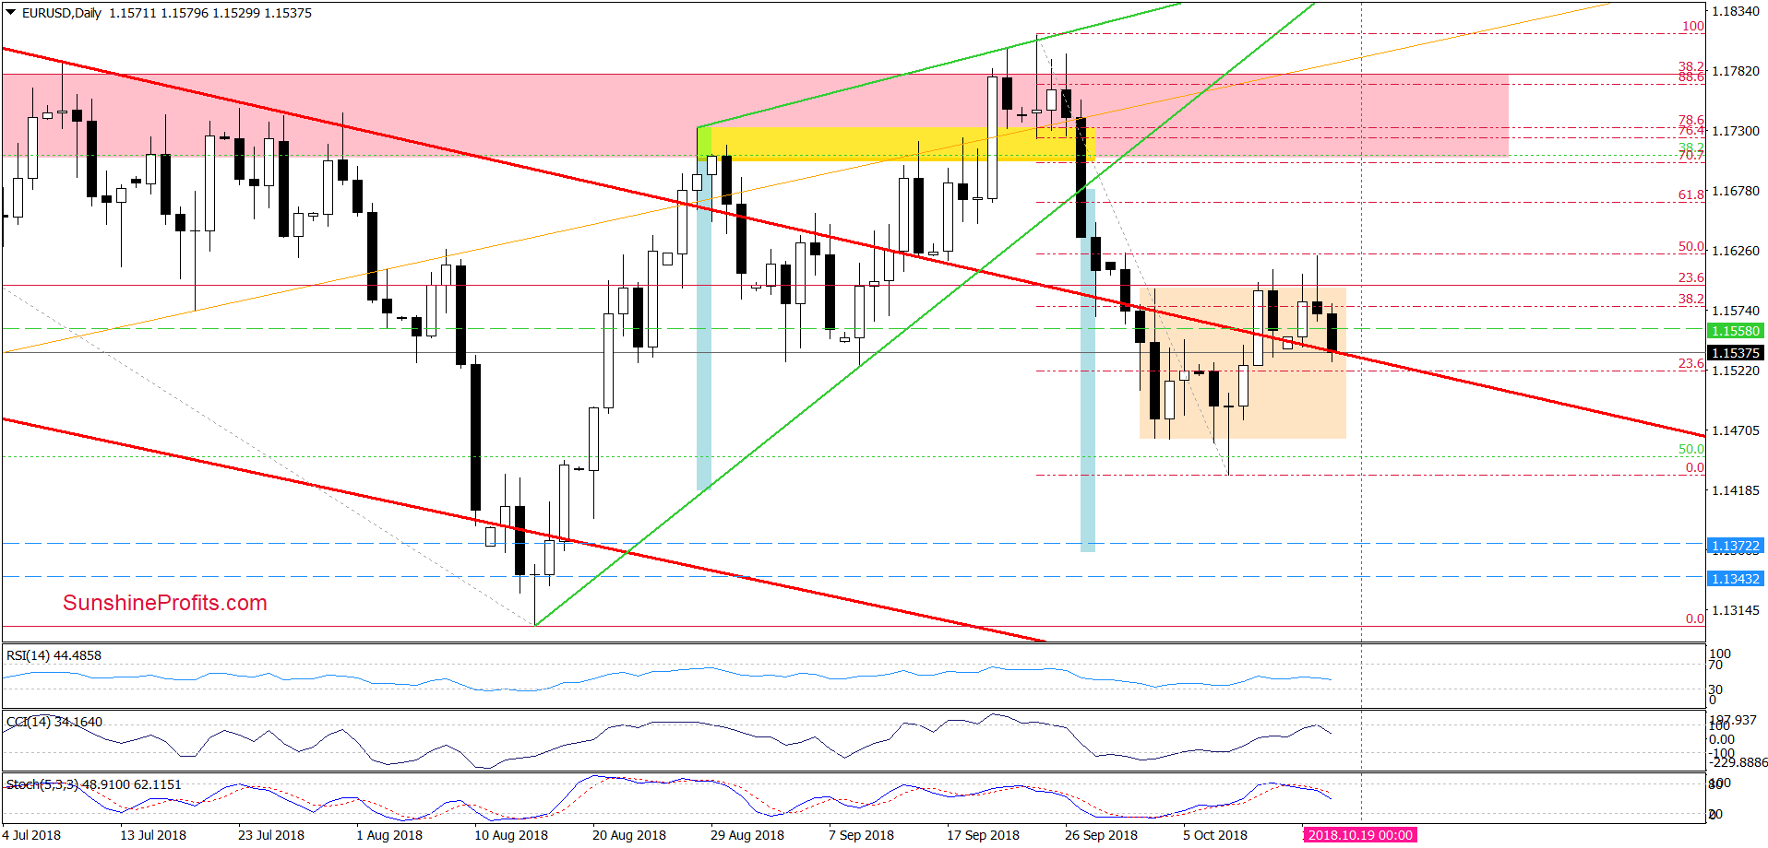
Task: Click the 1.18340 price on the scale
Action: coord(1736,11)
